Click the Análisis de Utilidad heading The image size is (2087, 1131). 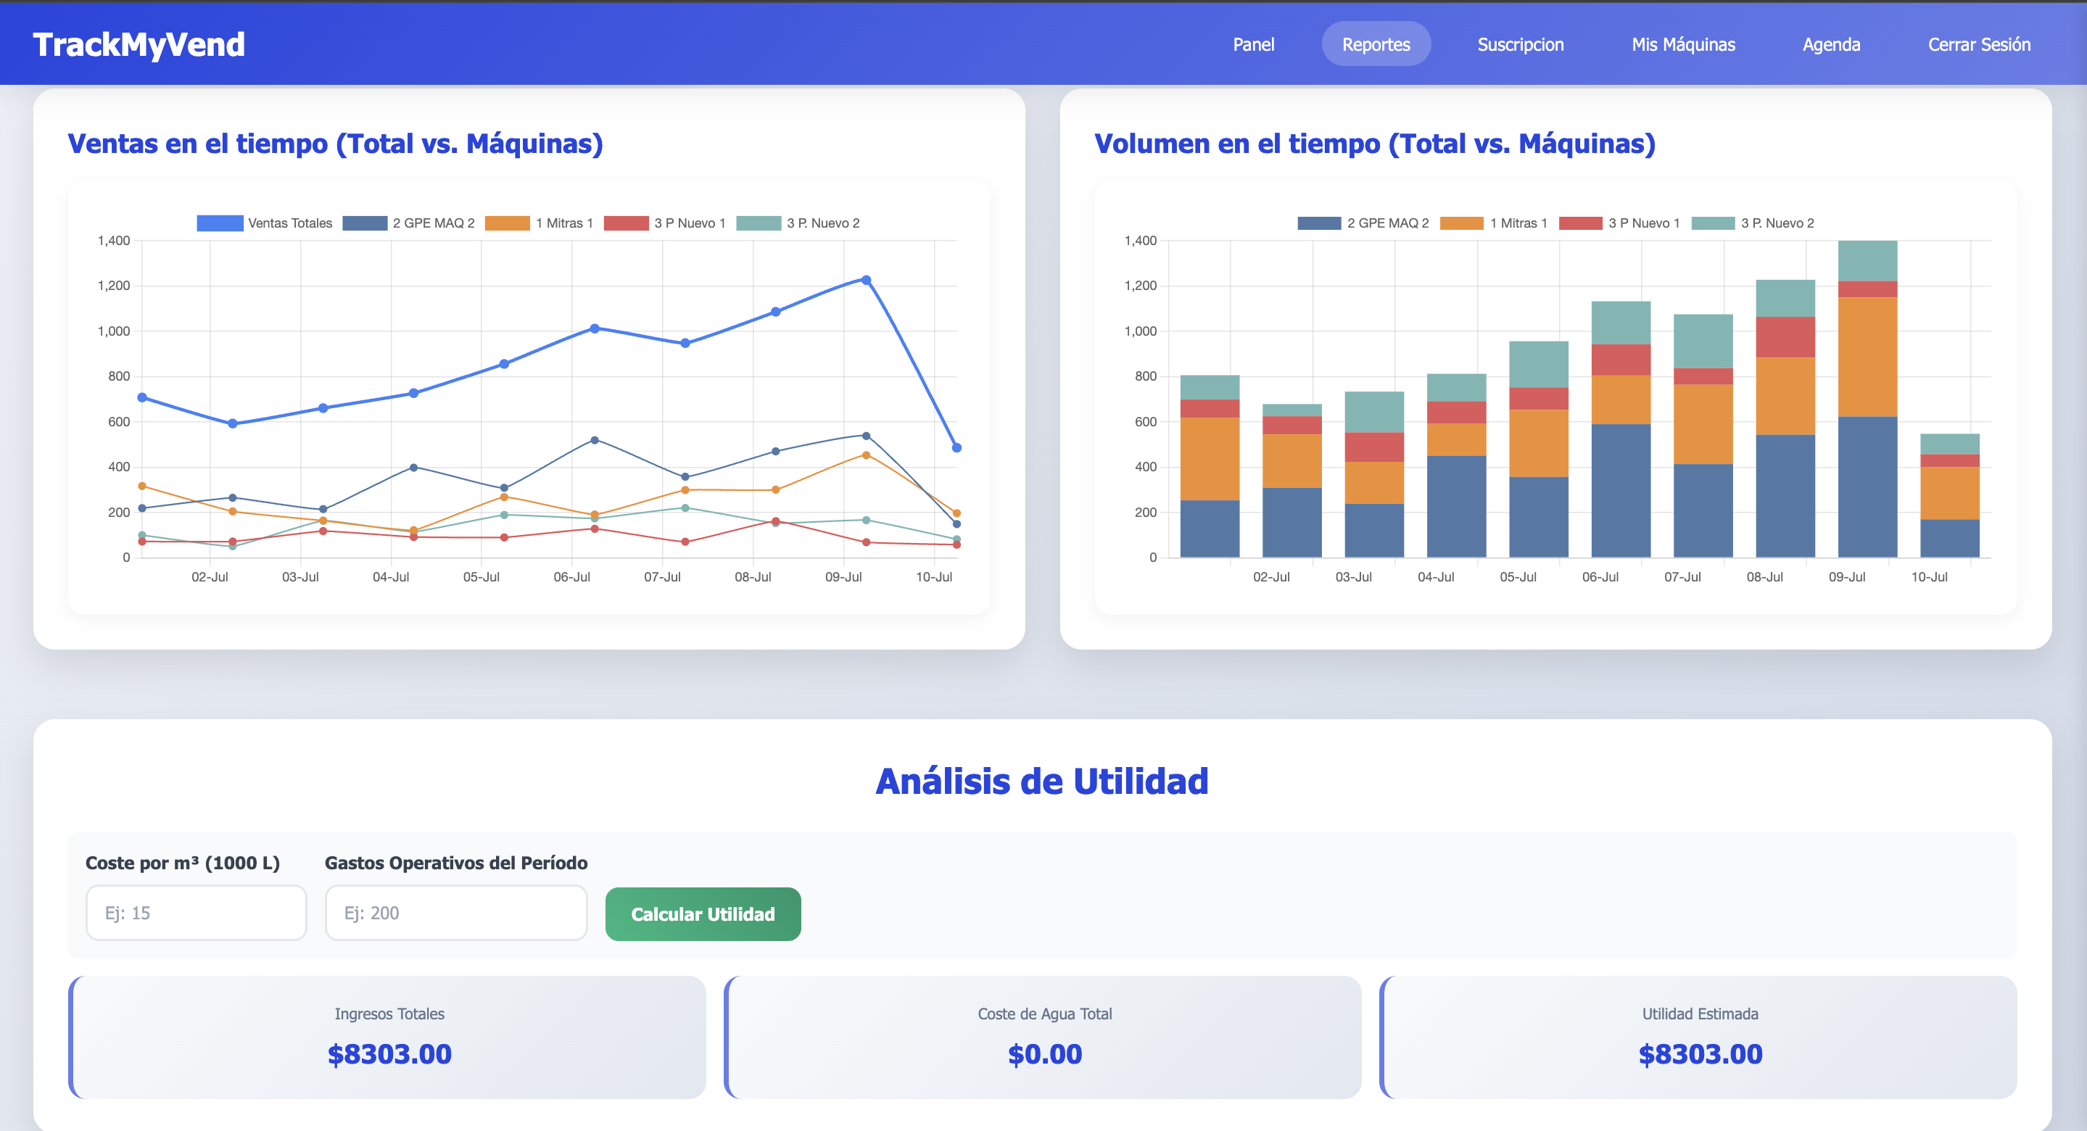(1042, 781)
